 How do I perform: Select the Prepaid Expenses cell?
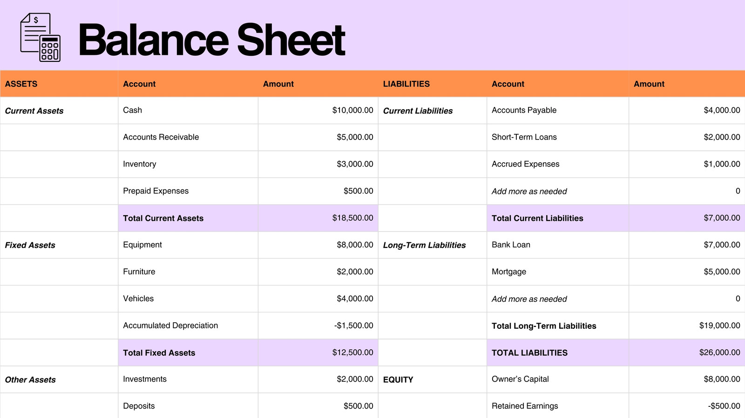[188, 191]
